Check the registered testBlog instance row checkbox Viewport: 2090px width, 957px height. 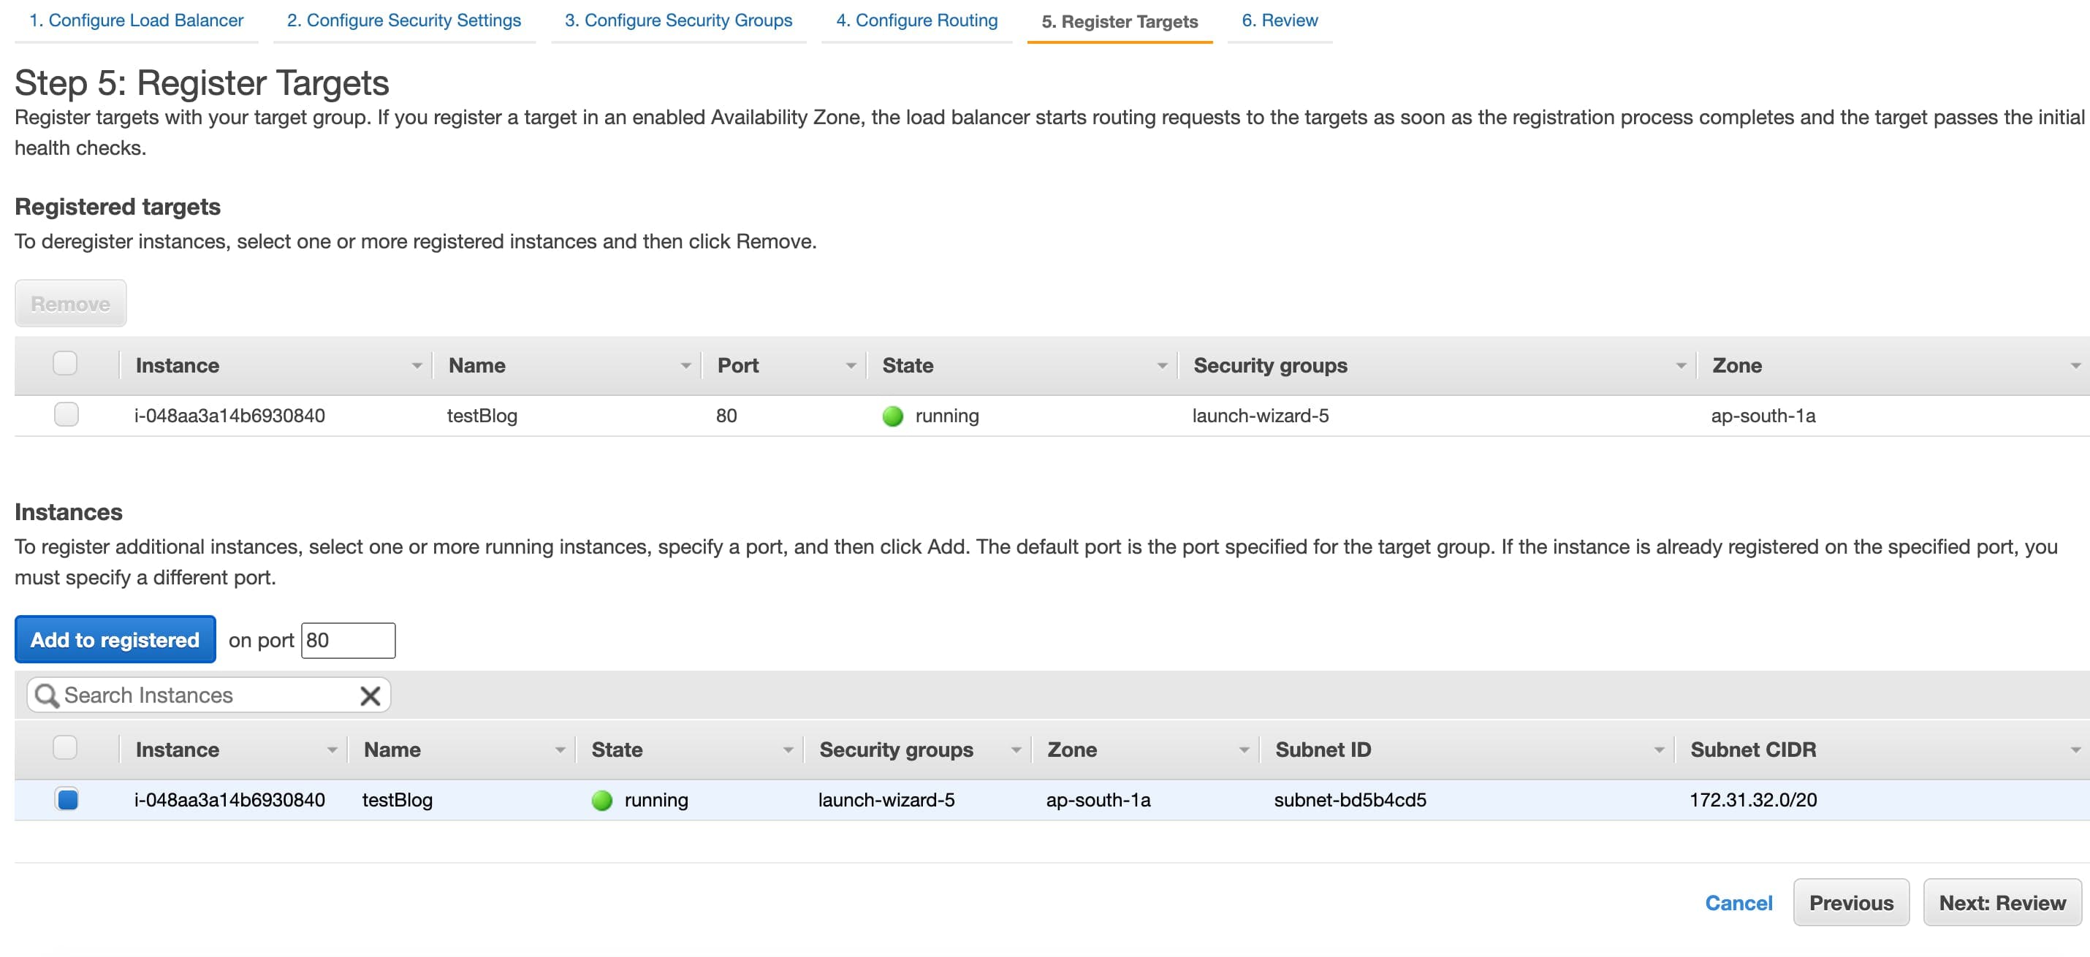coord(66,414)
